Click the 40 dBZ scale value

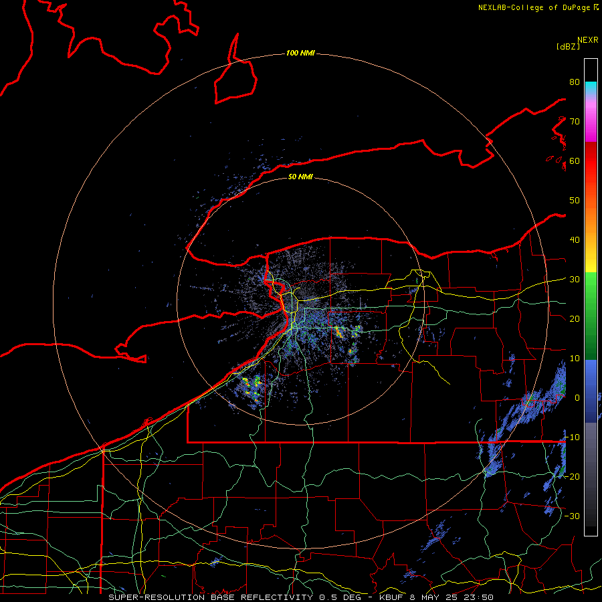pyautogui.click(x=575, y=239)
